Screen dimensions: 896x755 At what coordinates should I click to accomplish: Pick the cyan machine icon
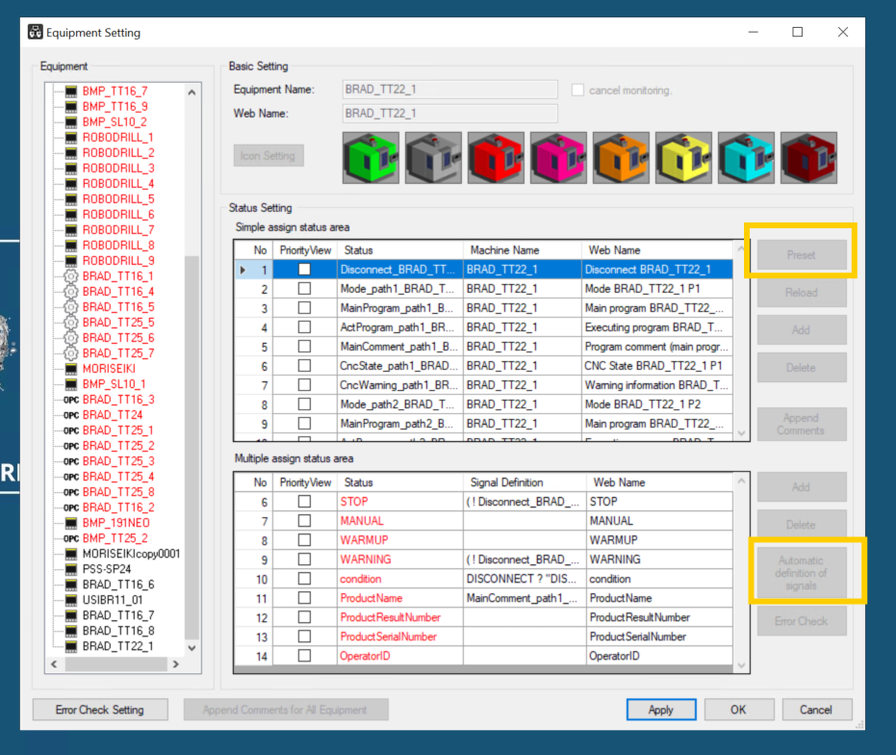[x=746, y=158]
